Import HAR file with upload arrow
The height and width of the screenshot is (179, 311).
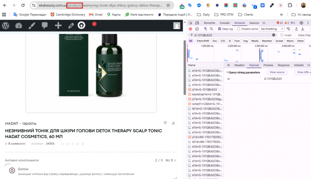tap(296, 29)
